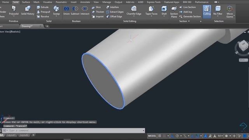
Task: Toggle isometric drafting in status bar
Action: click(185, 136)
